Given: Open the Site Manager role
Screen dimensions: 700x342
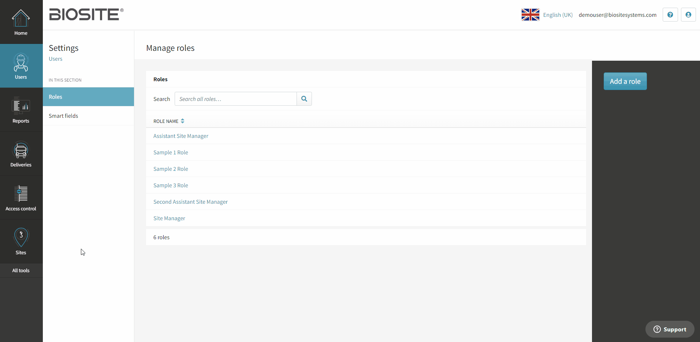Looking at the screenshot, I should click(169, 218).
